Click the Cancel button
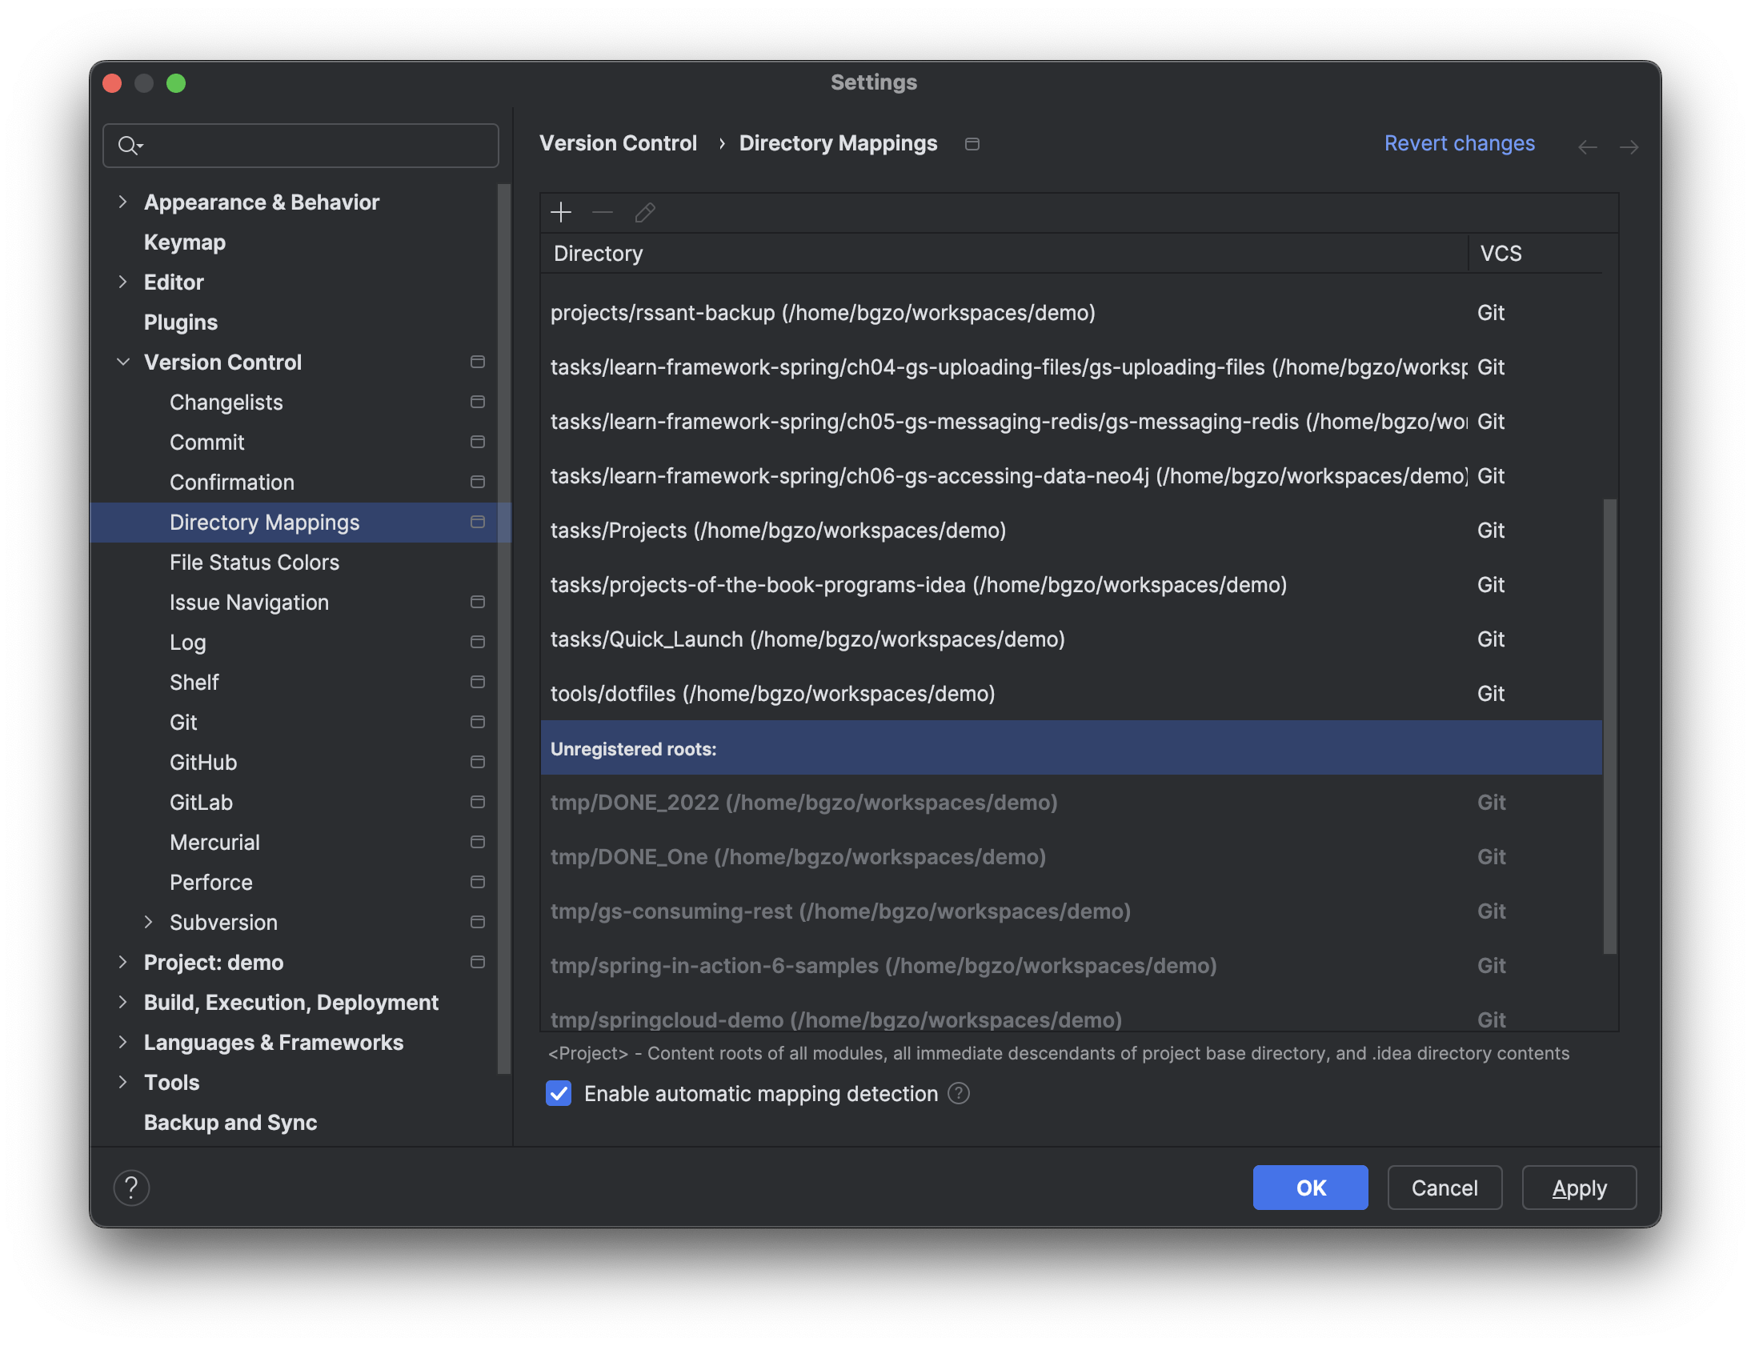 click(1444, 1188)
